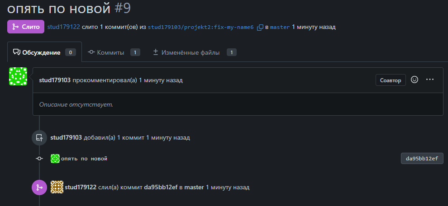This screenshot has width=448, height=206.
Task: Click the commit push timeline icon
Action: [39, 137]
